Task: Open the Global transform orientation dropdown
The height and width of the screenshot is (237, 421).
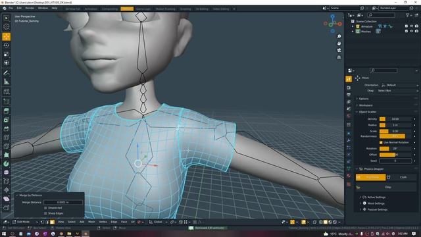Action: click(158, 222)
